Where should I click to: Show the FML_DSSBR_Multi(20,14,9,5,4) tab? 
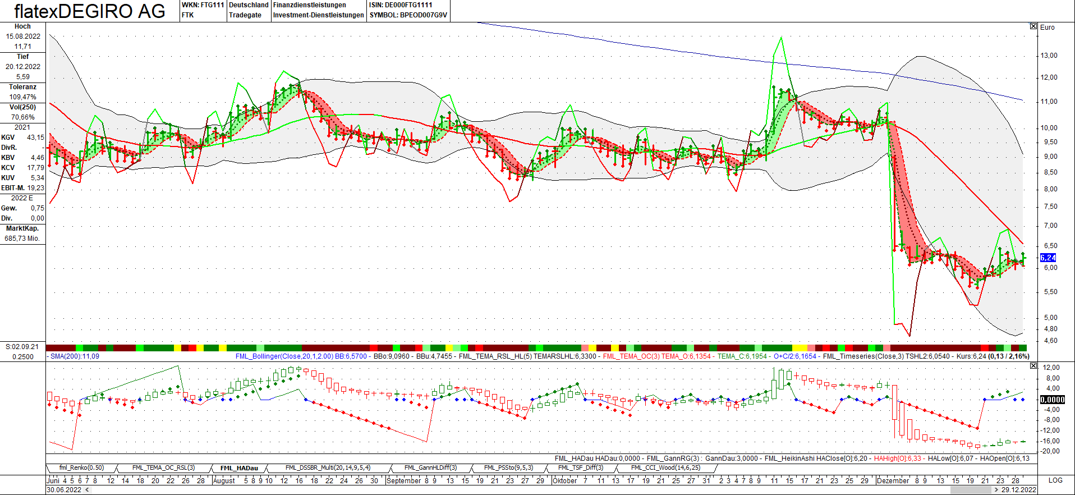tap(328, 468)
